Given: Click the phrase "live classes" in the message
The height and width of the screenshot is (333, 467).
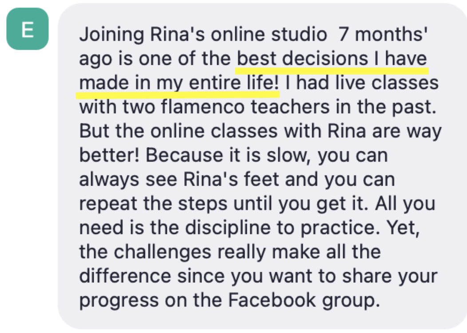Looking at the screenshot, I should click(x=387, y=83).
